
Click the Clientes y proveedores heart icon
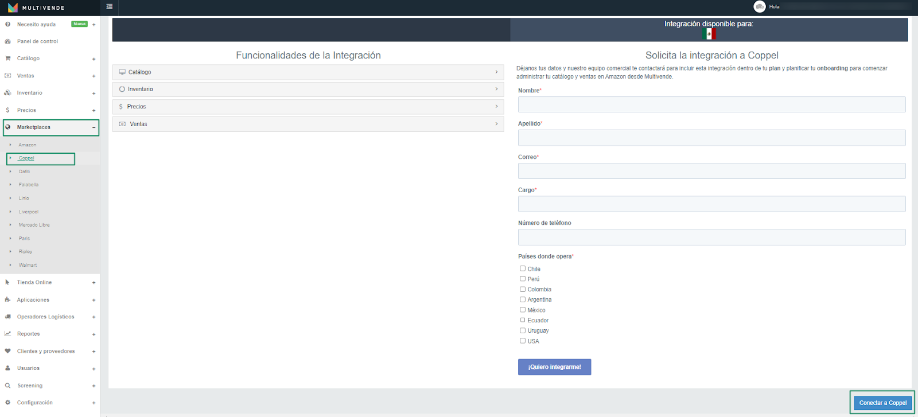[7, 351]
